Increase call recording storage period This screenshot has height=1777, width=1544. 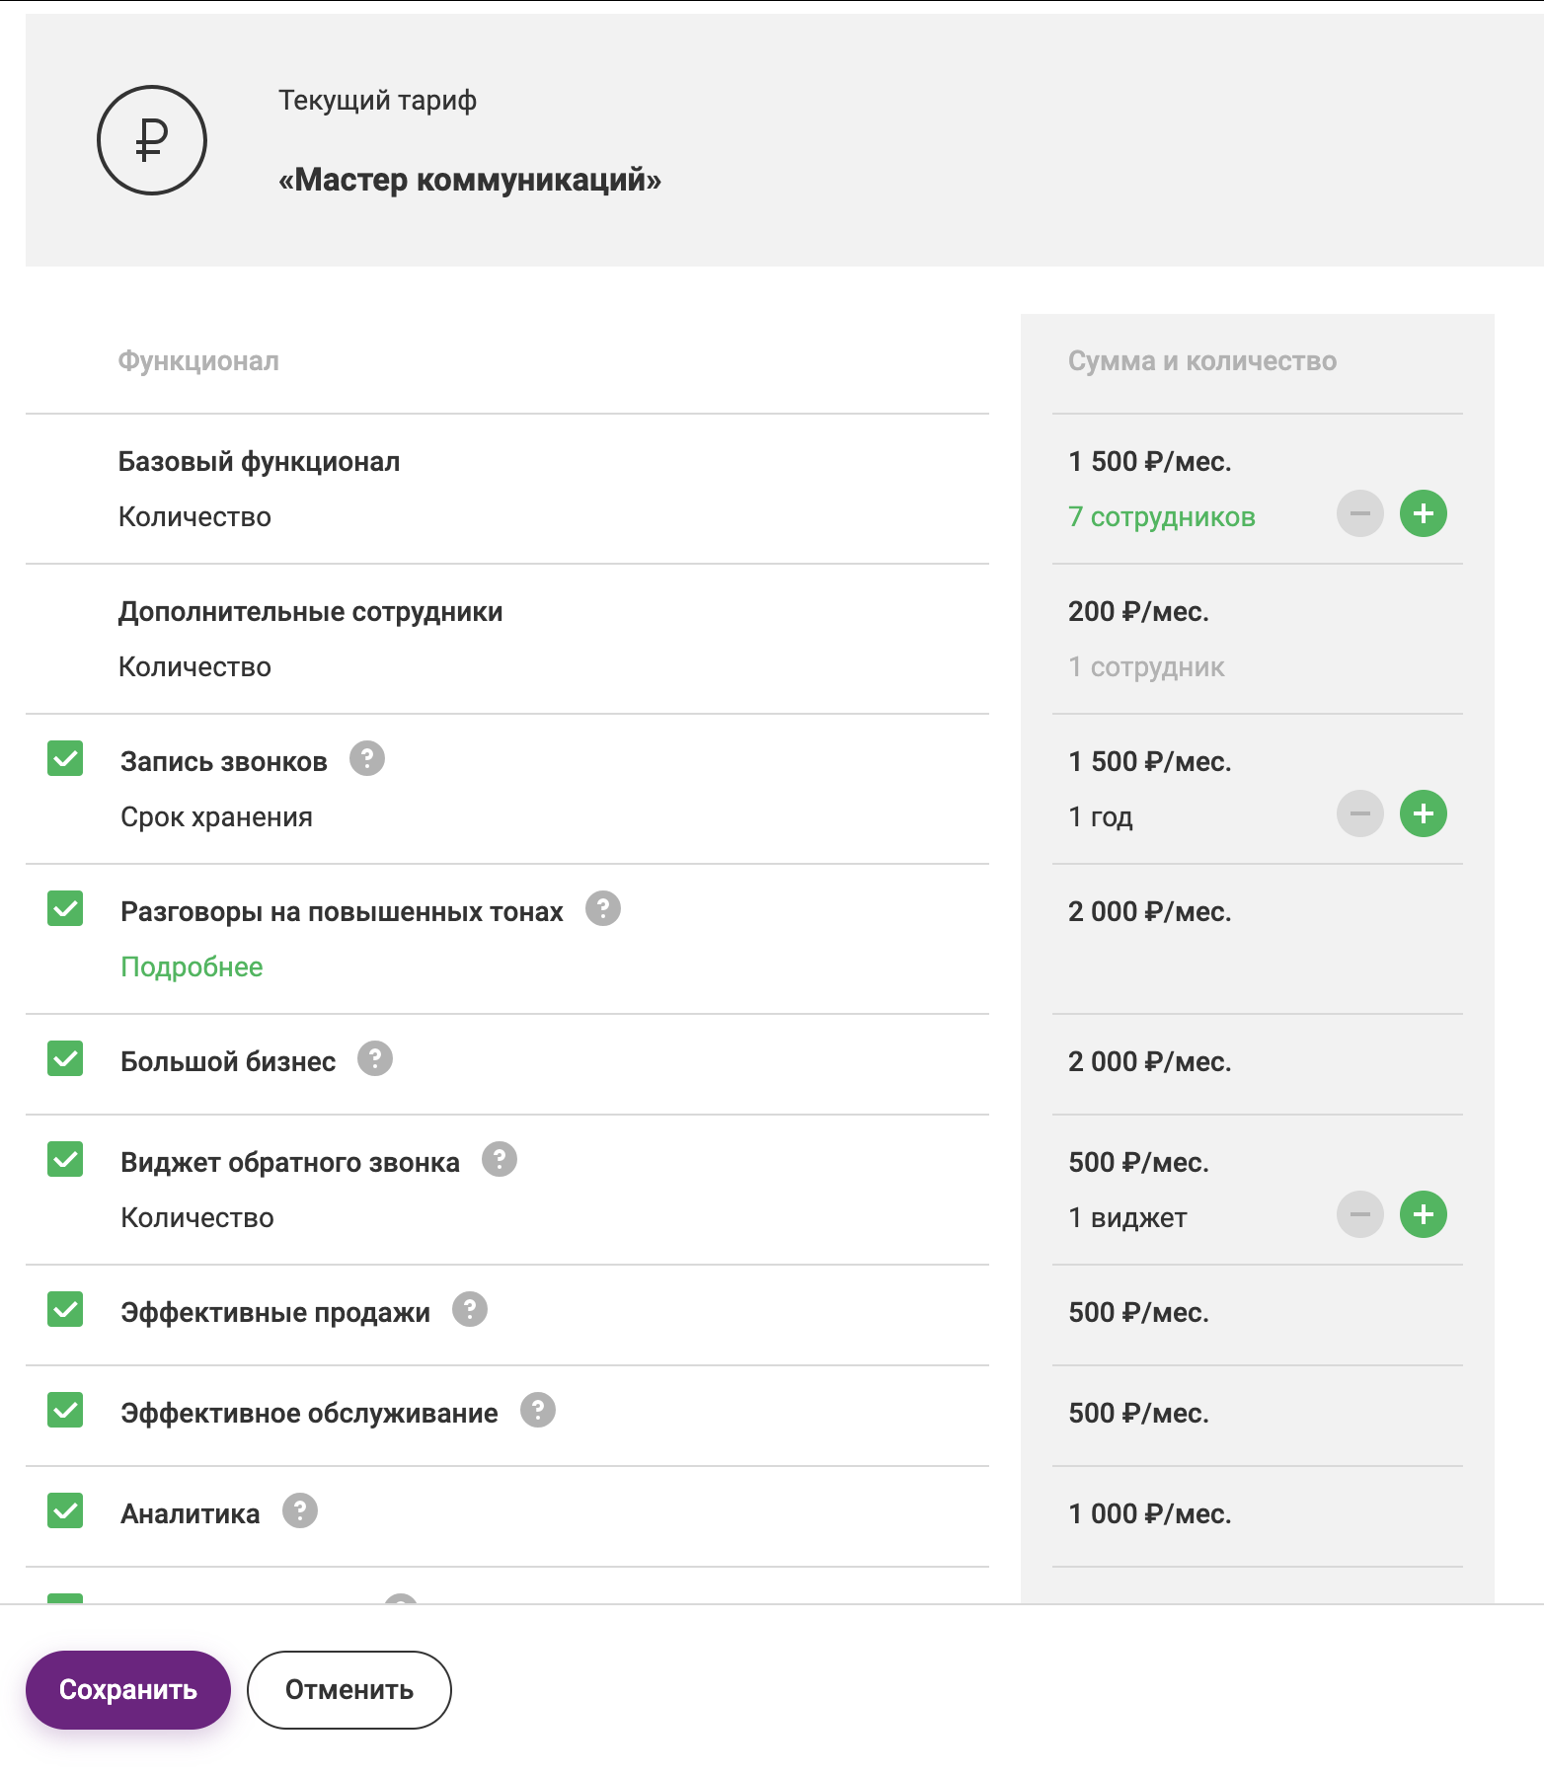pos(1423,814)
